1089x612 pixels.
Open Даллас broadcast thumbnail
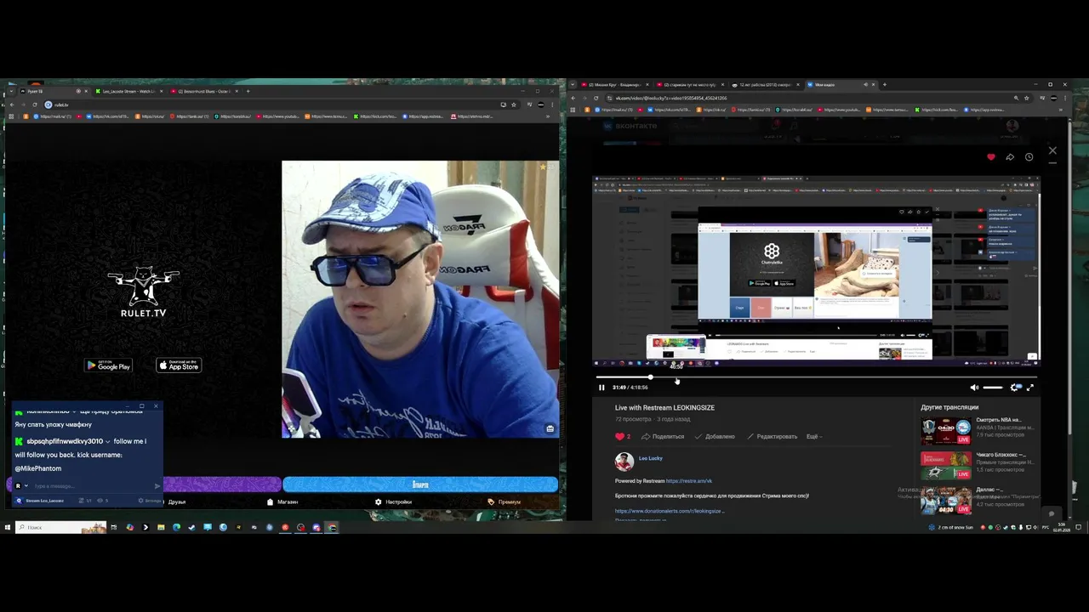[x=946, y=501]
